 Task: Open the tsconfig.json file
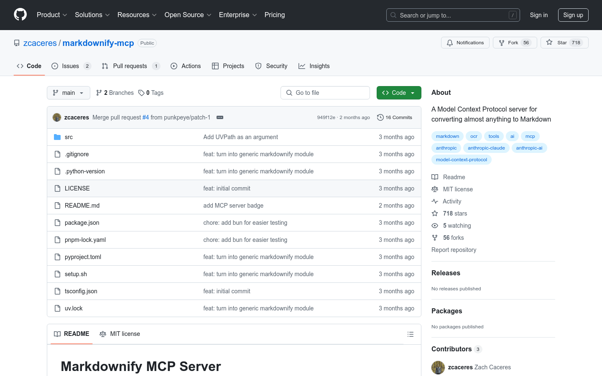coord(81,291)
